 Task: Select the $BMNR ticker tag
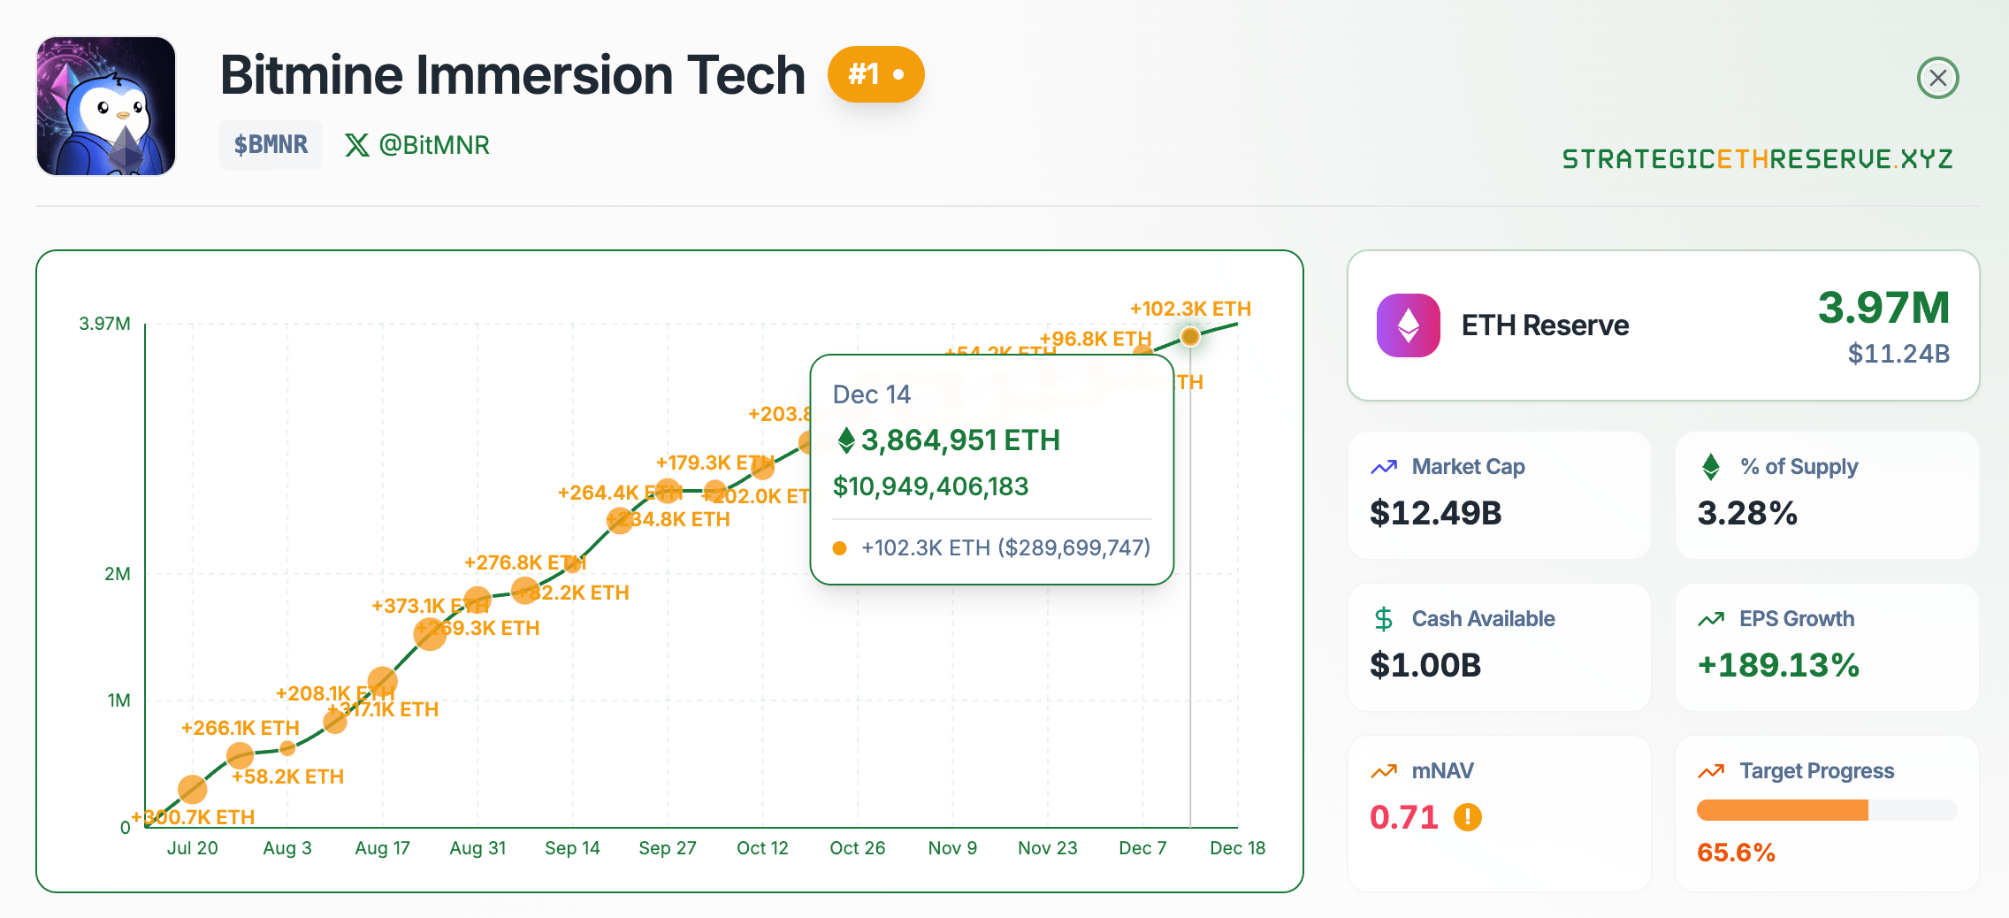click(x=270, y=144)
